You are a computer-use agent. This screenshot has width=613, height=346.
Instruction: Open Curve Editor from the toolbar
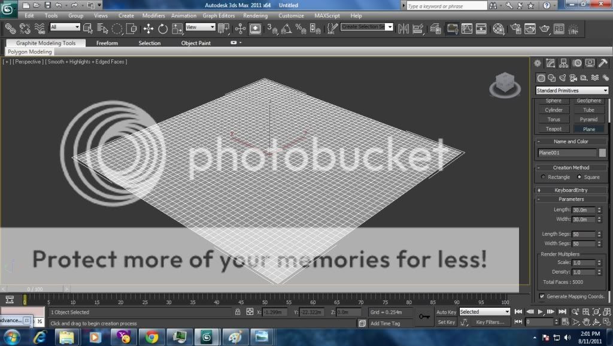(467, 29)
